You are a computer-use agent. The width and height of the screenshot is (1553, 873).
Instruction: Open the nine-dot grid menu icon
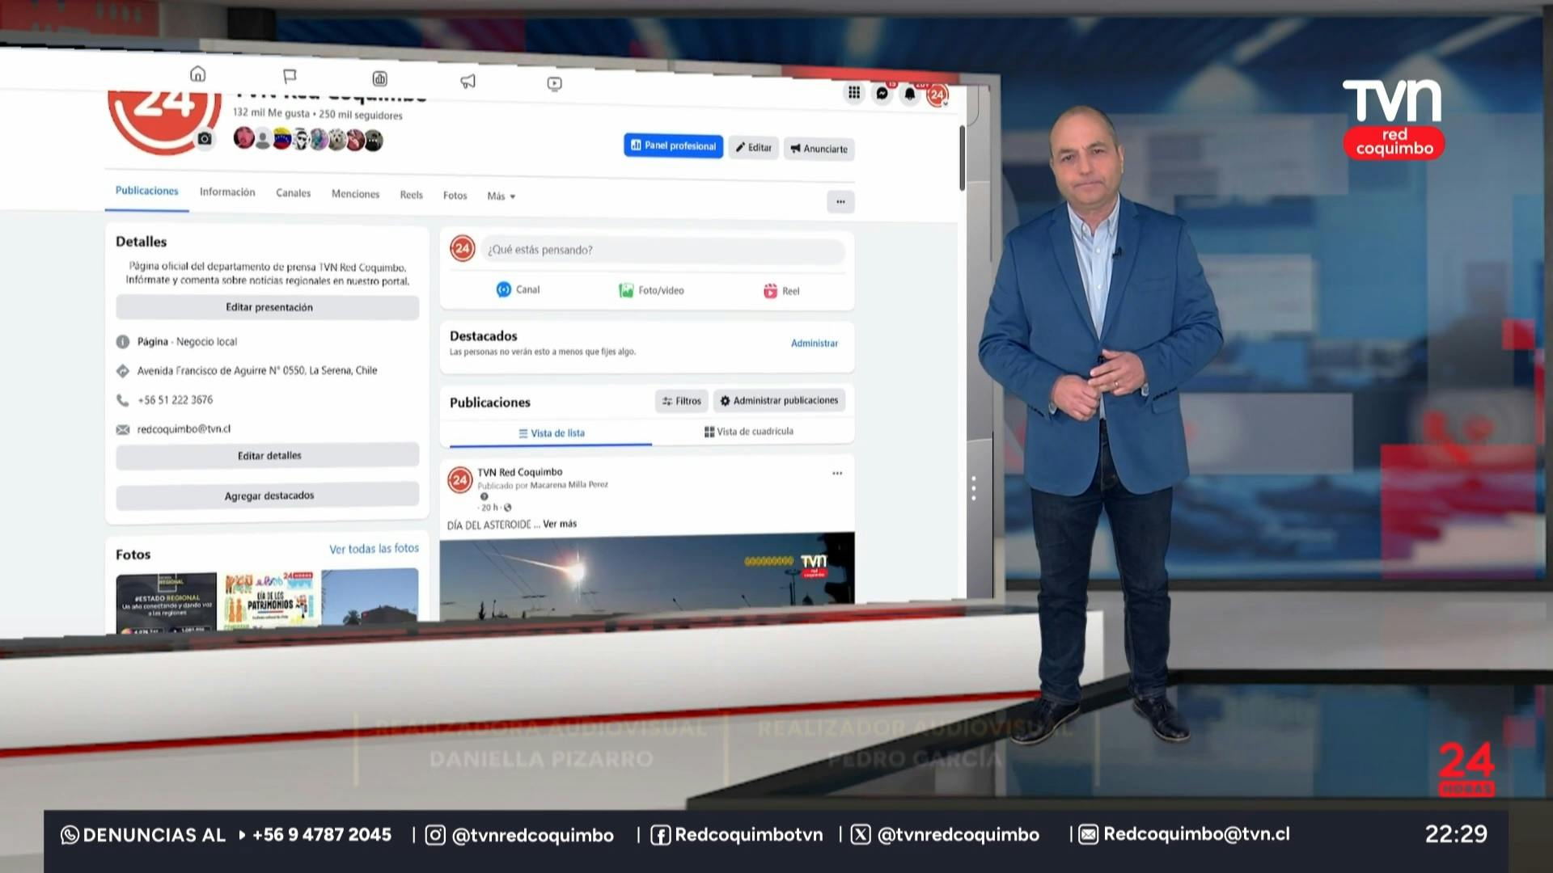[x=853, y=92]
